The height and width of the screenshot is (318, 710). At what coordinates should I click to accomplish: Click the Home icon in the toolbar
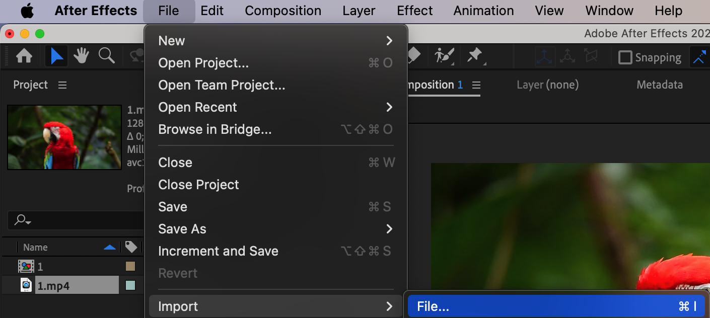pos(24,56)
